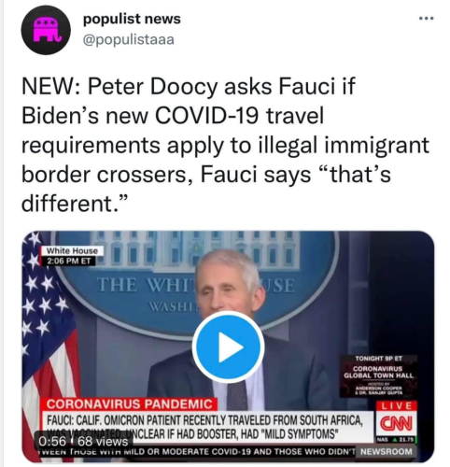Screen dimensions: 450x467
Task: Click the 0:56 video duration label
Action: 52,441
